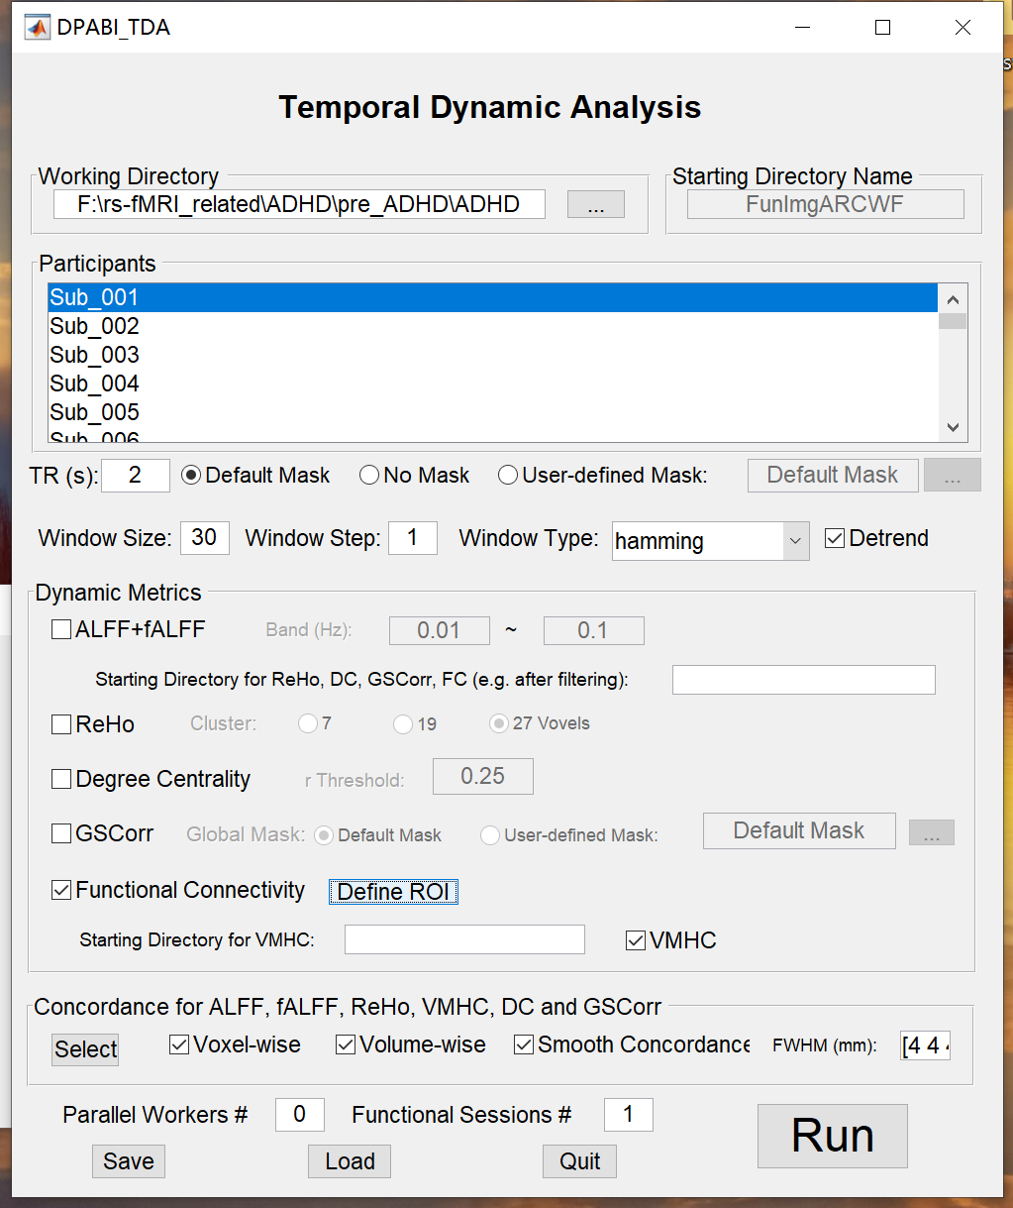Viewport: 1013px width, 1208px height.
Task: Click the Save button
Action: click(129, 1161)
